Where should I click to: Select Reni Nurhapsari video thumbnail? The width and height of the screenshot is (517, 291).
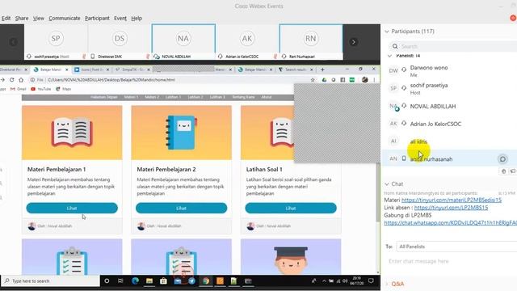click(x=310, y=42)
